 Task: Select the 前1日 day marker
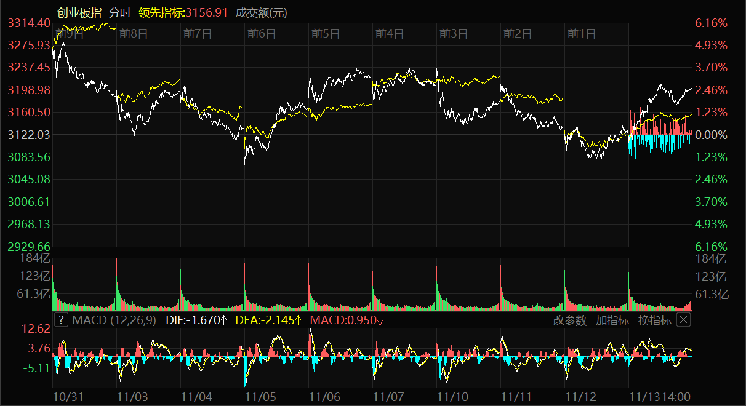(x=582, y=33)
